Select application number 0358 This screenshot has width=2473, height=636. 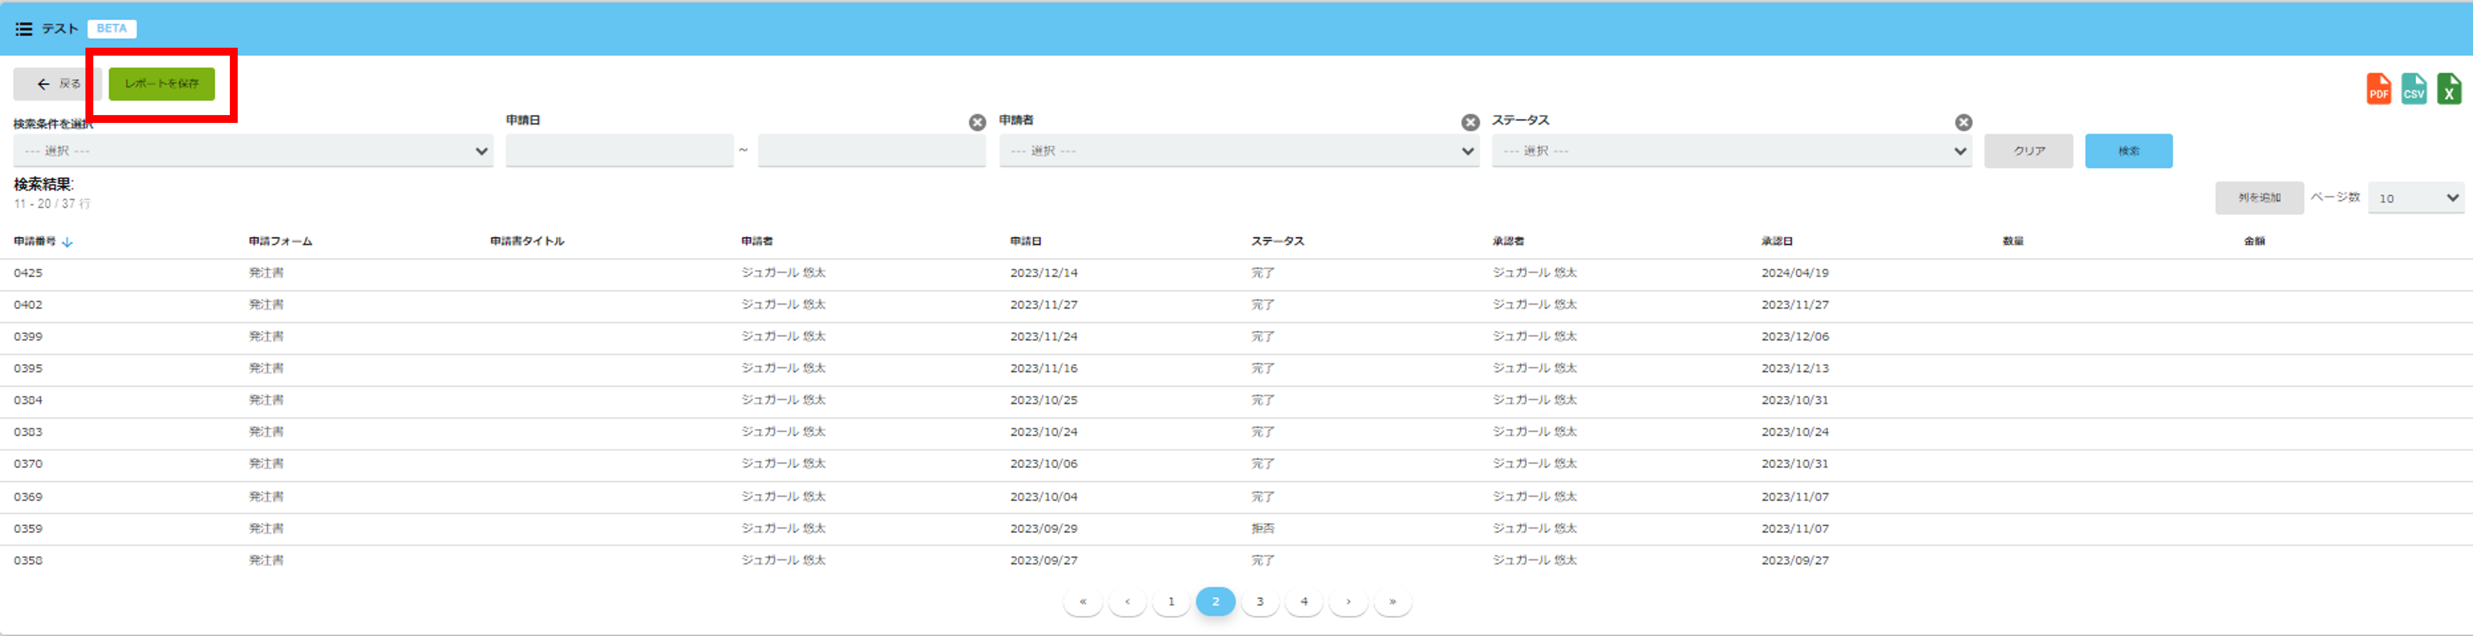(28, 560)
